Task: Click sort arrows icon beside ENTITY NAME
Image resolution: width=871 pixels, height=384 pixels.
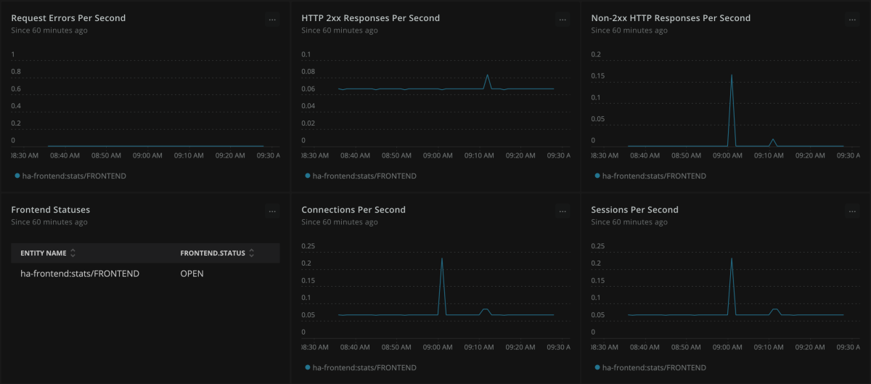Action: pyautogui.click(x=73, y=253)
